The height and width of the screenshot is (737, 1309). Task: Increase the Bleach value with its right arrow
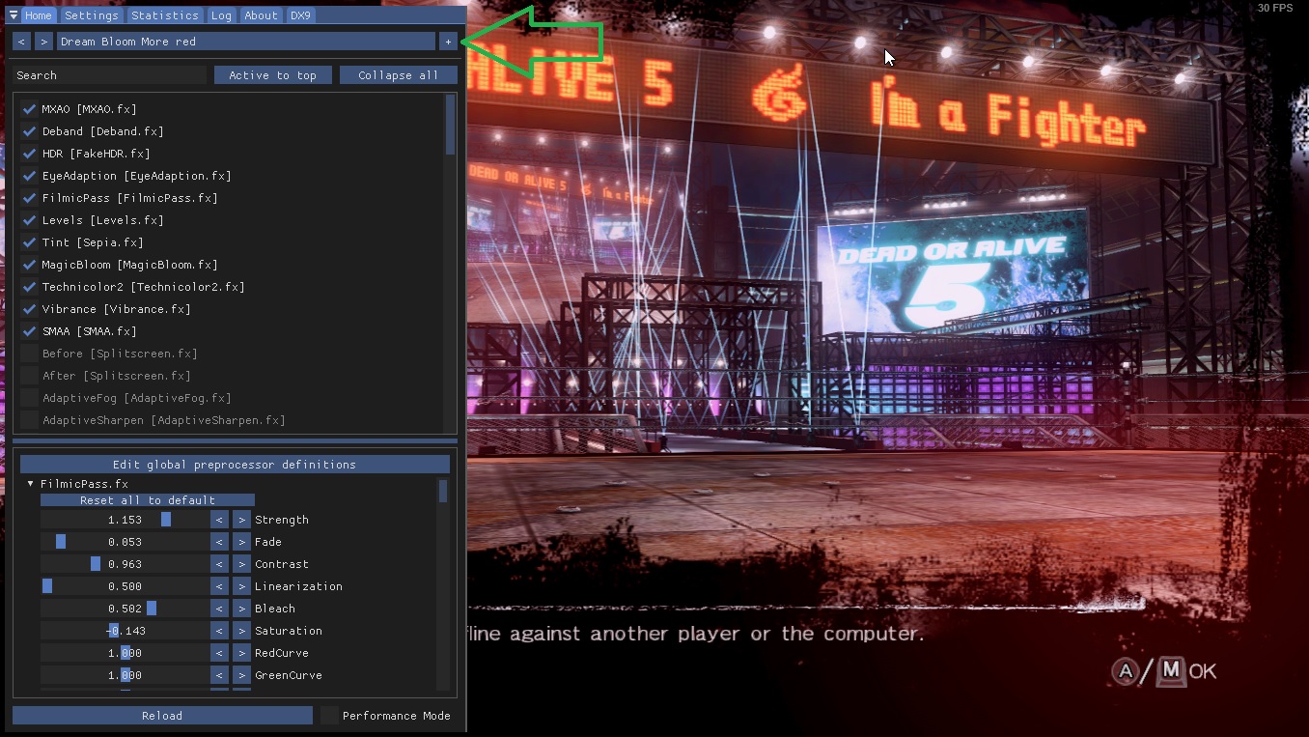click(241, 609)
